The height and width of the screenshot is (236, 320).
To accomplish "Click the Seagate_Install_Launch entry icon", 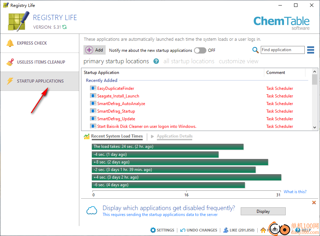I will tap(93, 96).
